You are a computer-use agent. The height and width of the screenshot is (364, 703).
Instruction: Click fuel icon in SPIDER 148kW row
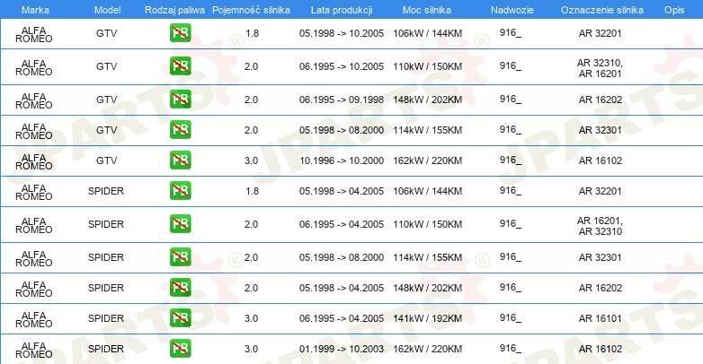(x=180, y=288)
